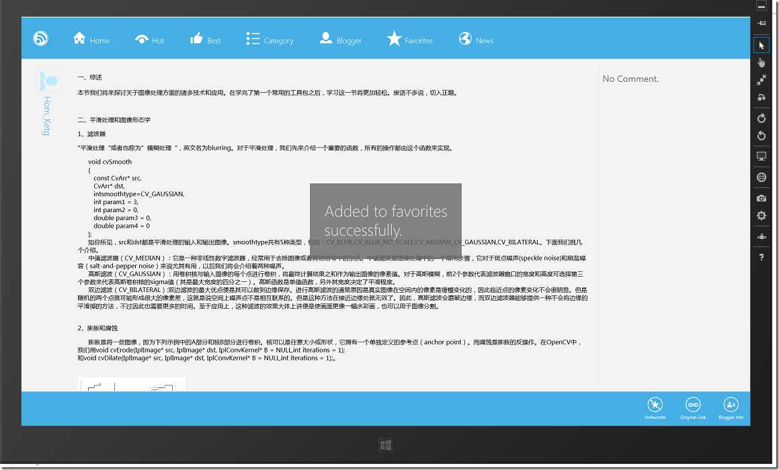This screenshot has width=779, height=470.
Task: Change simulator network properties
Action: pos(761,237)
